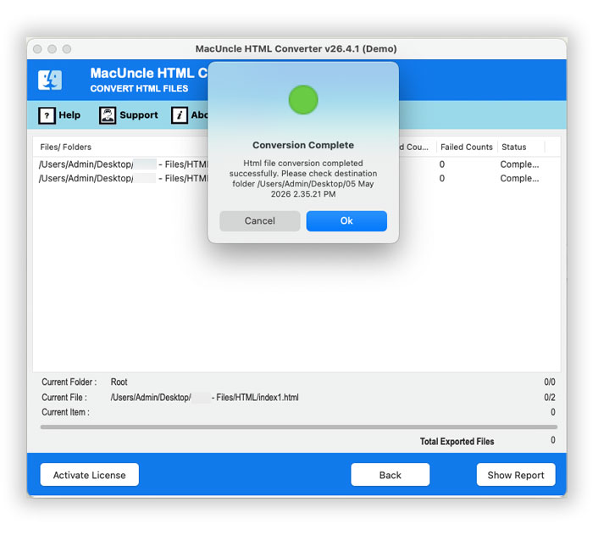Click the 0/2 file counter
This screenshot has width=593, height=535.
click(550, 397)
